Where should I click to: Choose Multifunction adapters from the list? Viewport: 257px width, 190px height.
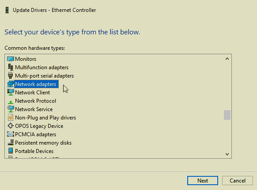[42, 67]
